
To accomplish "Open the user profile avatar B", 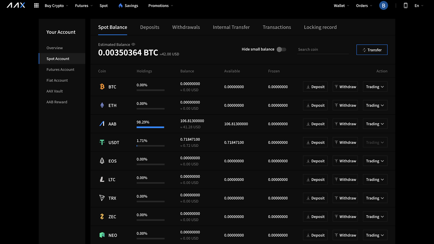I will coord(384,5).
